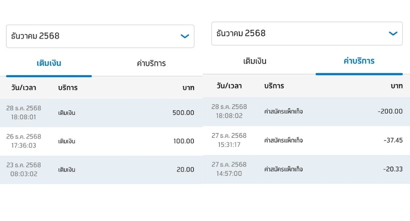Click the chevron arrow in the right month selector

point(393,34)
